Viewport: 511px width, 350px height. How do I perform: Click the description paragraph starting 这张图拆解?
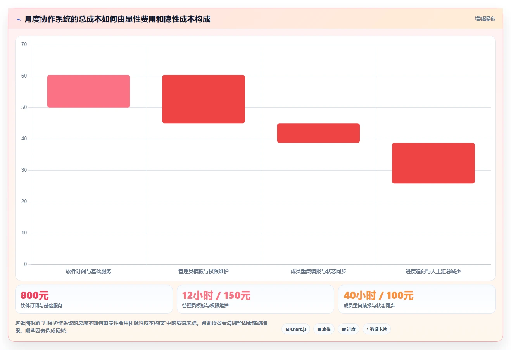point(141,327)
